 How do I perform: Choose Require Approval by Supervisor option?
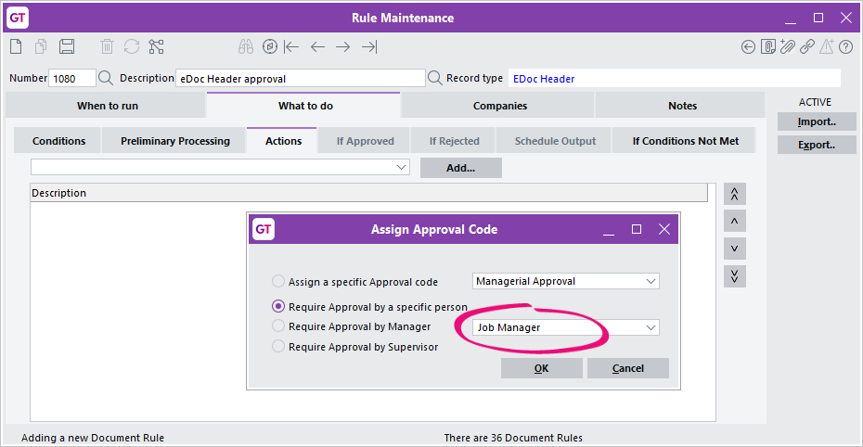[x=278, y=347]
